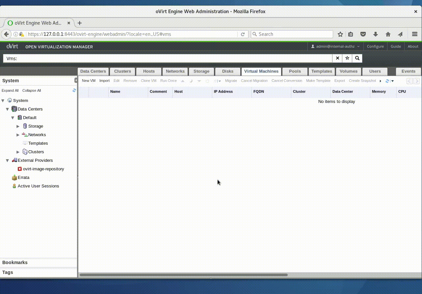Refresh the System tree via refresh icon
This screenshot has height=294, width=422.
pos(74,90)
